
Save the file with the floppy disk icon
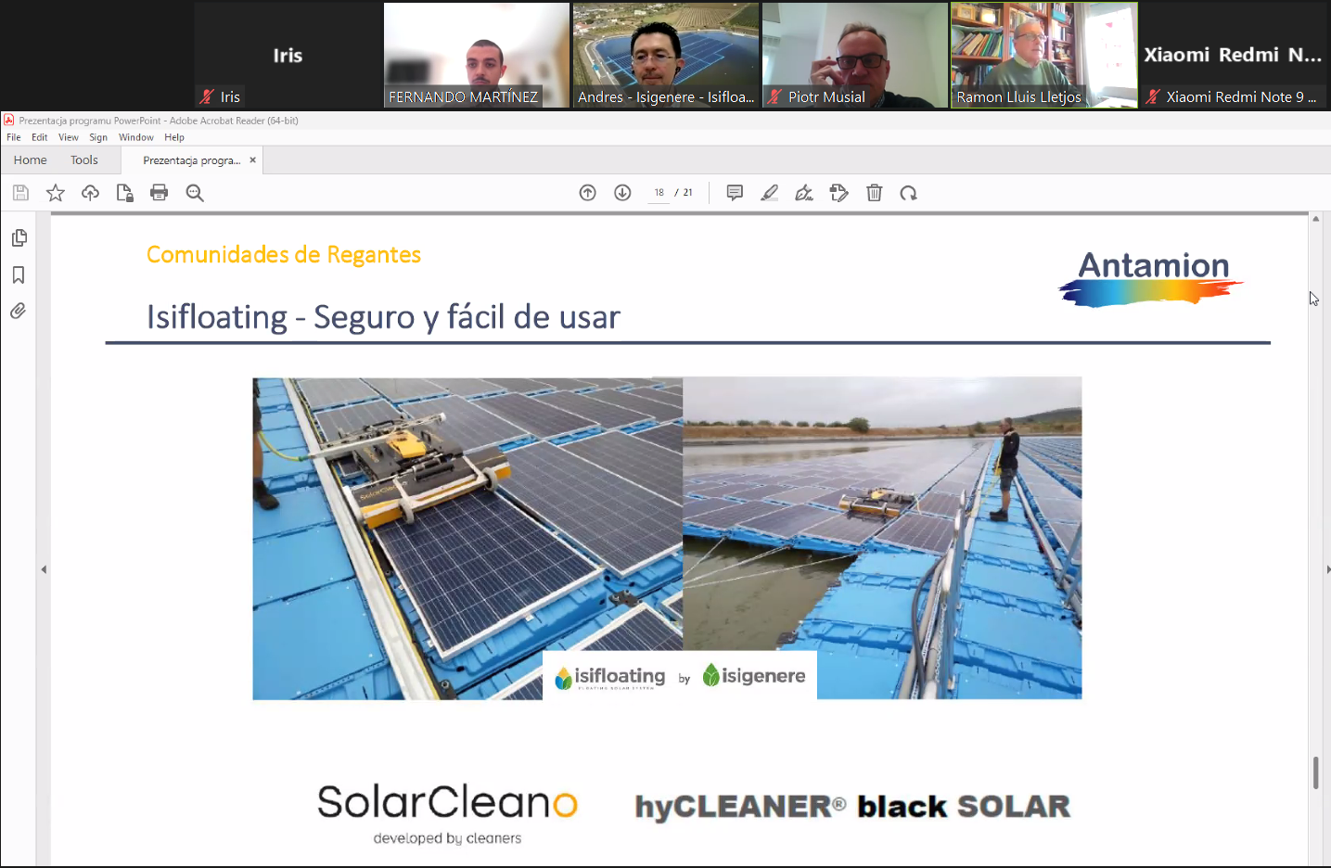pos(20,193)
